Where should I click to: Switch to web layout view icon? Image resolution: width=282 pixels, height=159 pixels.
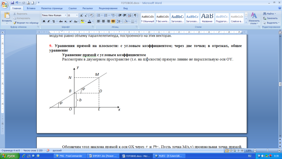235,150
